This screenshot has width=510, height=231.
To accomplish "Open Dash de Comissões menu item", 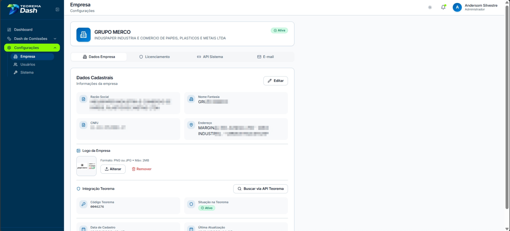I will (32, 39).
